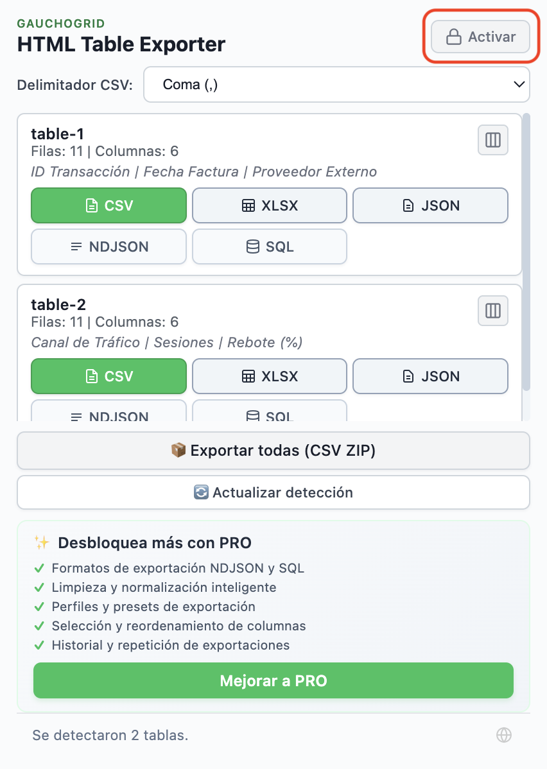Click the globe icon at the bottom

(x=505, y=734)
